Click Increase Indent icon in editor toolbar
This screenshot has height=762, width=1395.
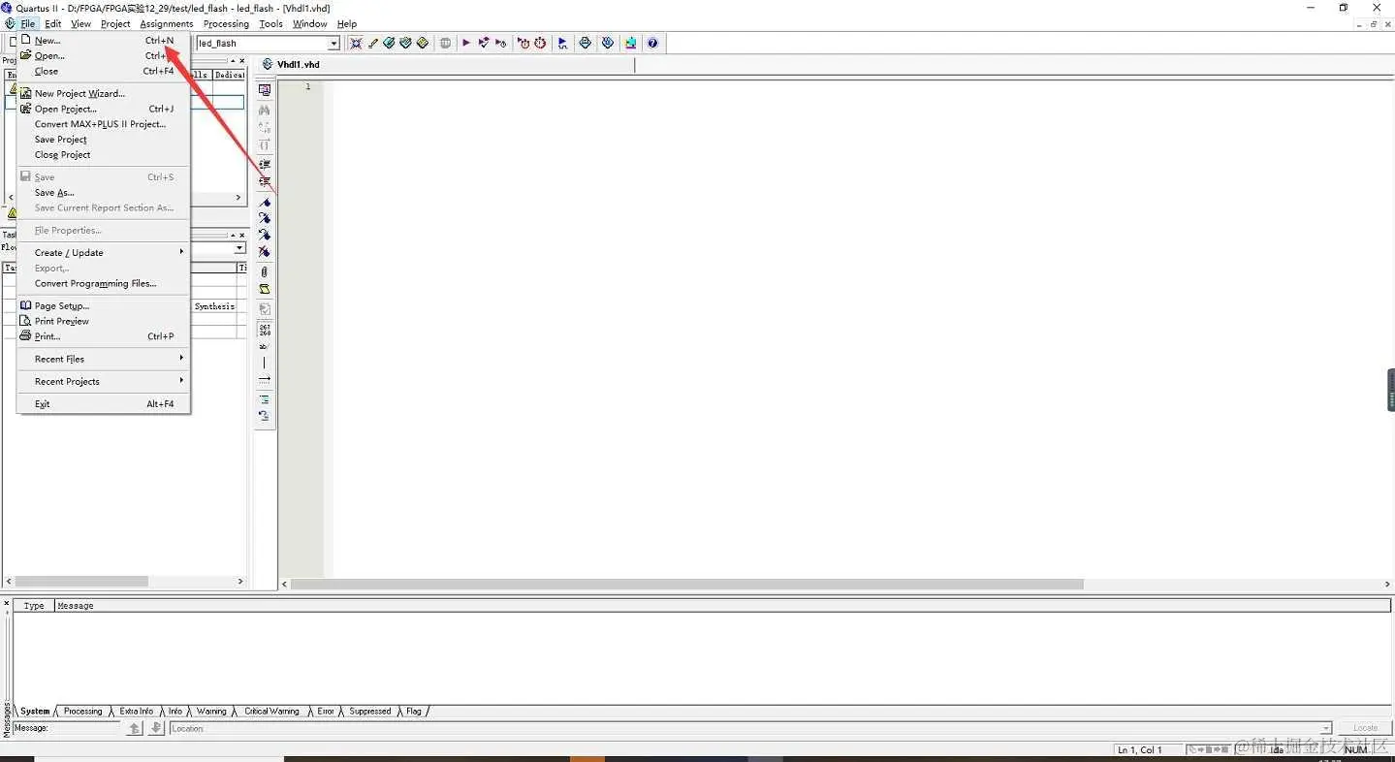click(264, 163)
